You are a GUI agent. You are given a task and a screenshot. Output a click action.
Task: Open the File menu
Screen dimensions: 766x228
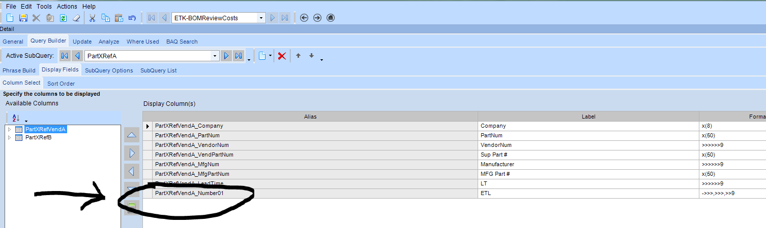pos(11,7)
